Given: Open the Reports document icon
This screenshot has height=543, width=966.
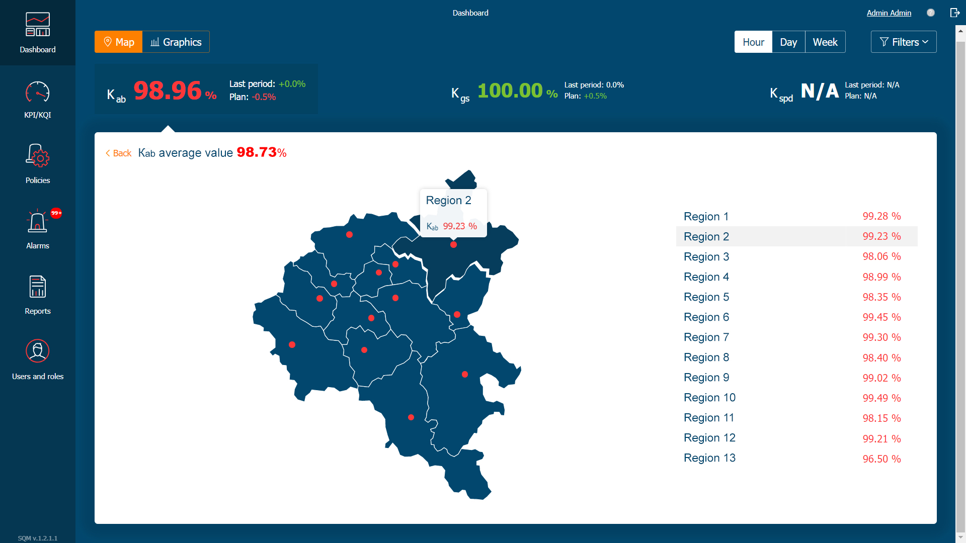Looking at the screenshot, I should pos(38,287).
